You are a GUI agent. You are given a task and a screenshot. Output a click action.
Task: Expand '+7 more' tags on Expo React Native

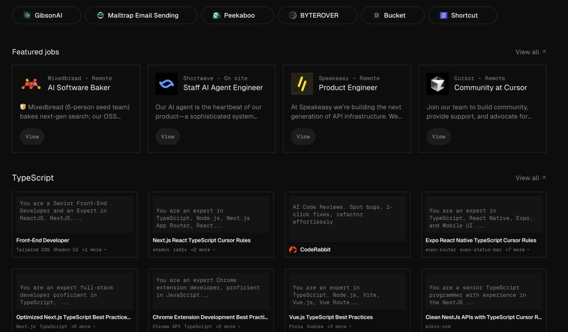tap(517, 250)
